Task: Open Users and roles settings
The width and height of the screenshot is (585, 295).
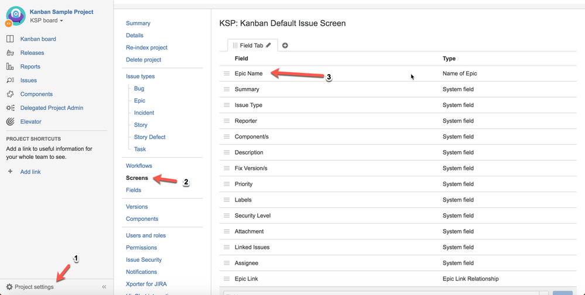Action: click(x=146, y=235)
